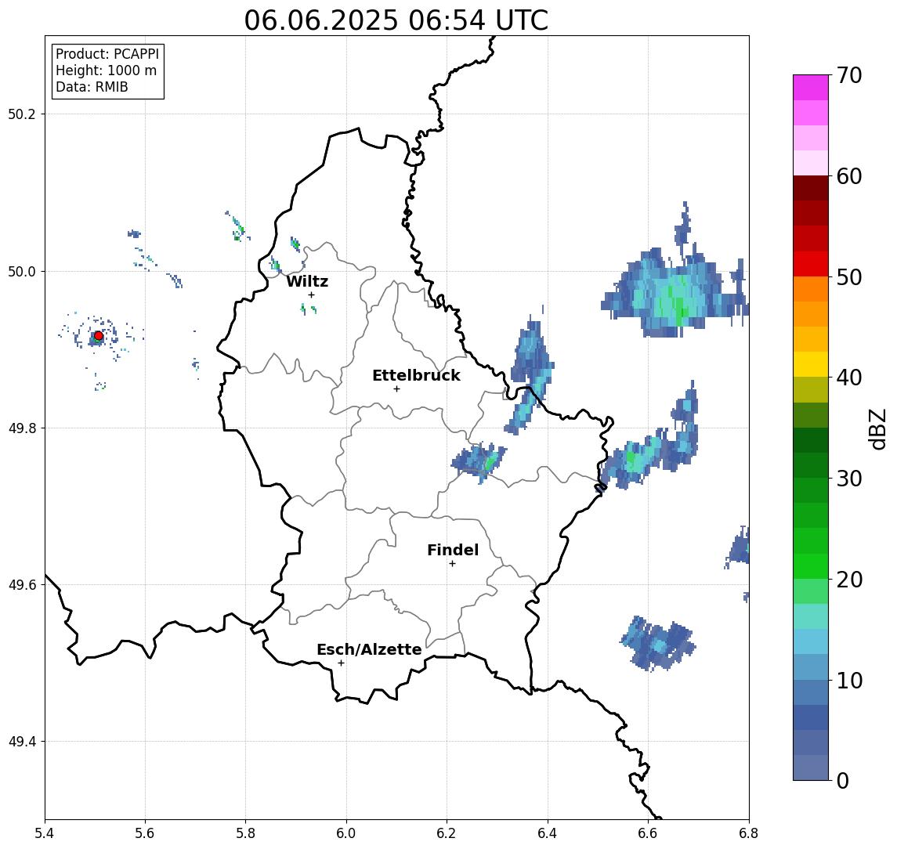Click the 6.0 longitude axis label
The width and height of the screenshot is (897, 849).
347,833
